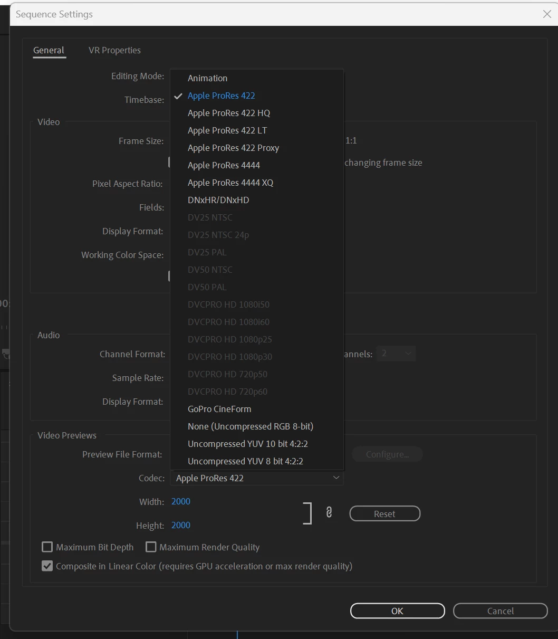558x639 pixels.
Task: Select GoPro CineForm codec
Action: [257, 409]
